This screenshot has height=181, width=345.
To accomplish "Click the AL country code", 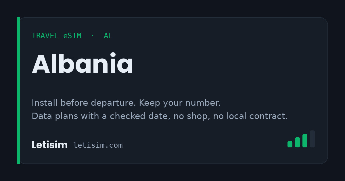I will click(108, 36).
